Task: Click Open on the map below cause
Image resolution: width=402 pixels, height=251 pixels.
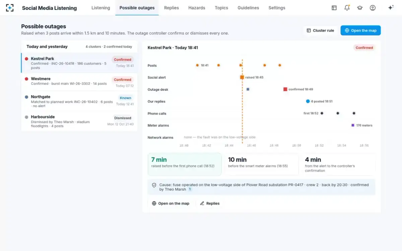Action: point(171,203)
